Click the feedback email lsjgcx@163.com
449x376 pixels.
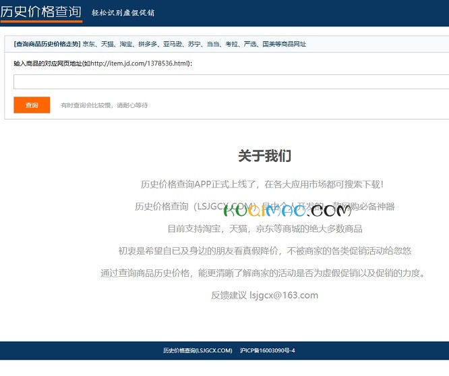click(x=284, y=295)
